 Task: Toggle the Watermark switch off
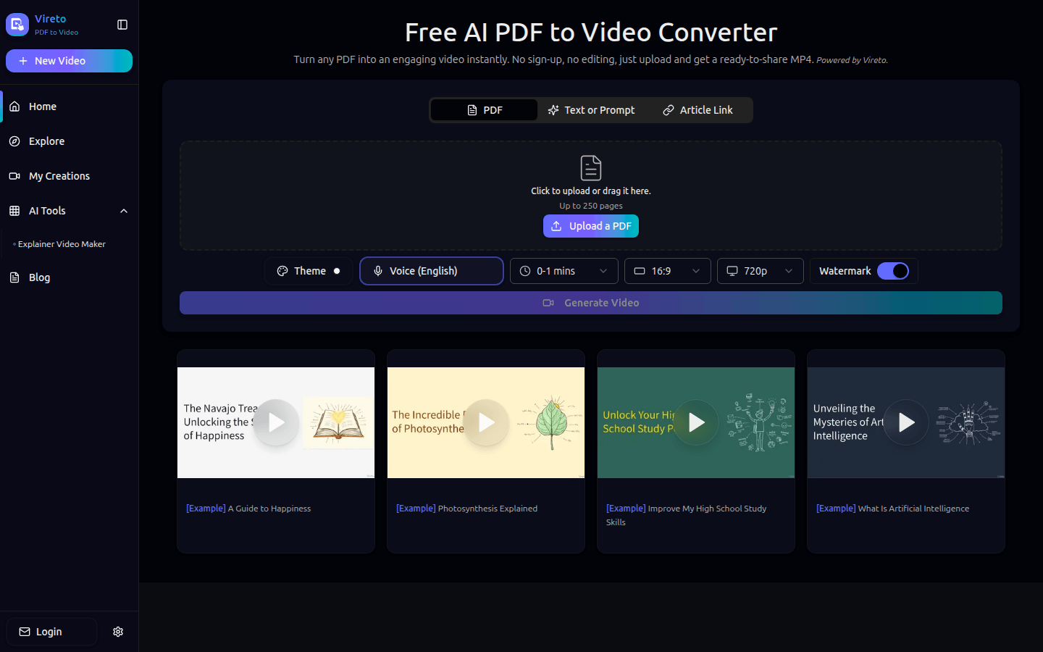[x=893, y=271]
